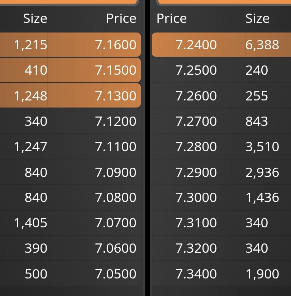Select the ask row with size 843
The image size is (291, 296).
click(x=221, y=121)
